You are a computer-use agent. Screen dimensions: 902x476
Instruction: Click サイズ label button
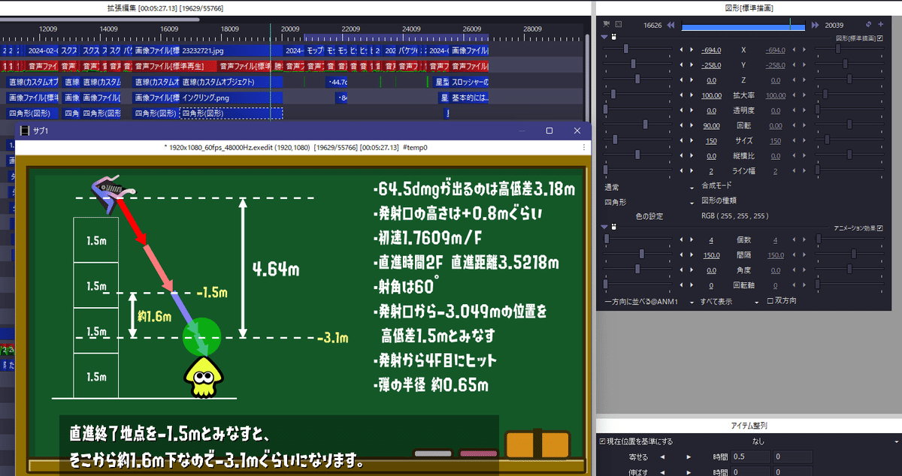[x=743, y=140]
